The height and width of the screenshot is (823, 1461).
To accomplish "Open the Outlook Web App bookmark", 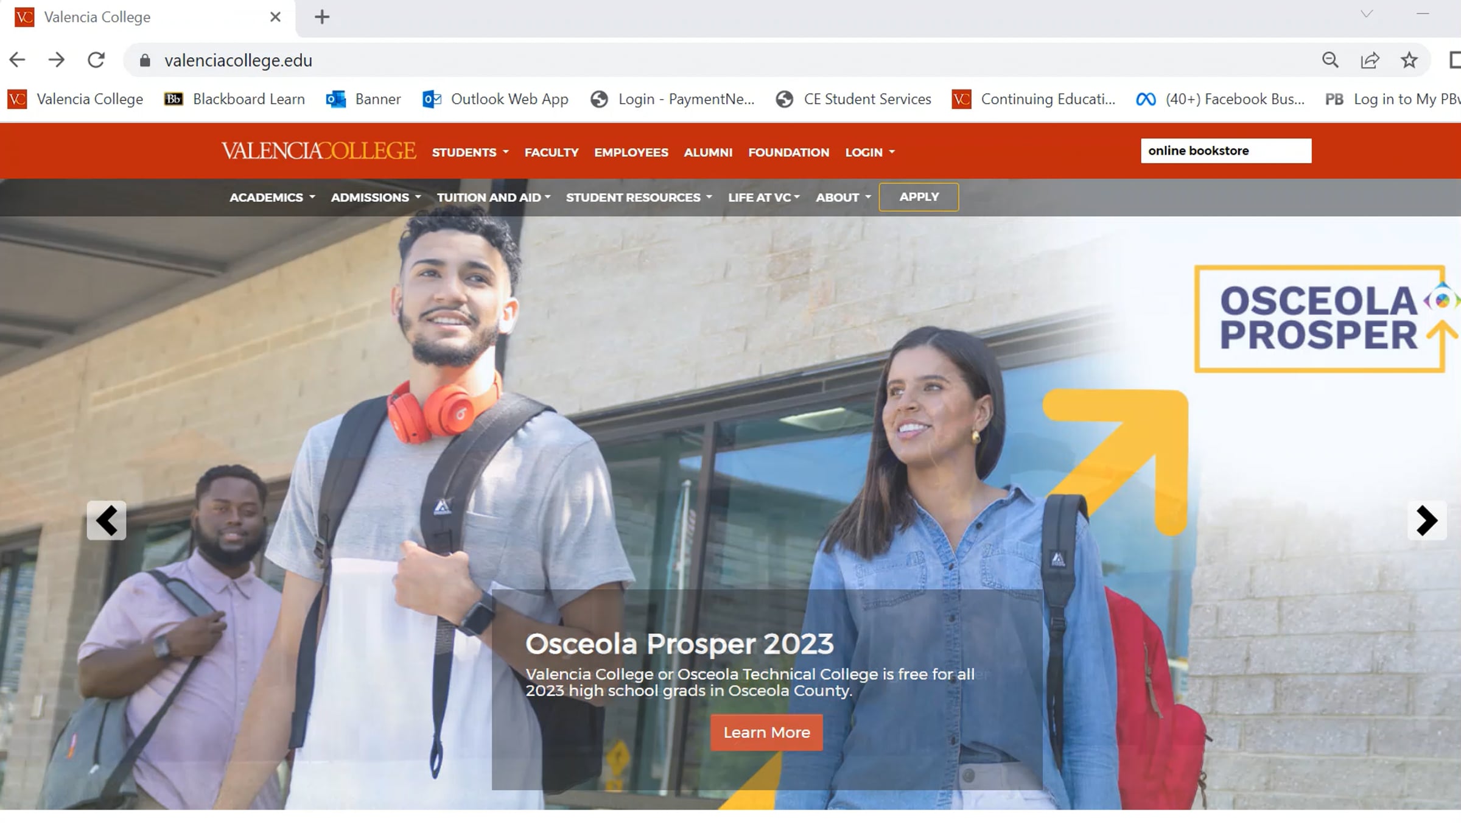I will (x=495, y=99).
